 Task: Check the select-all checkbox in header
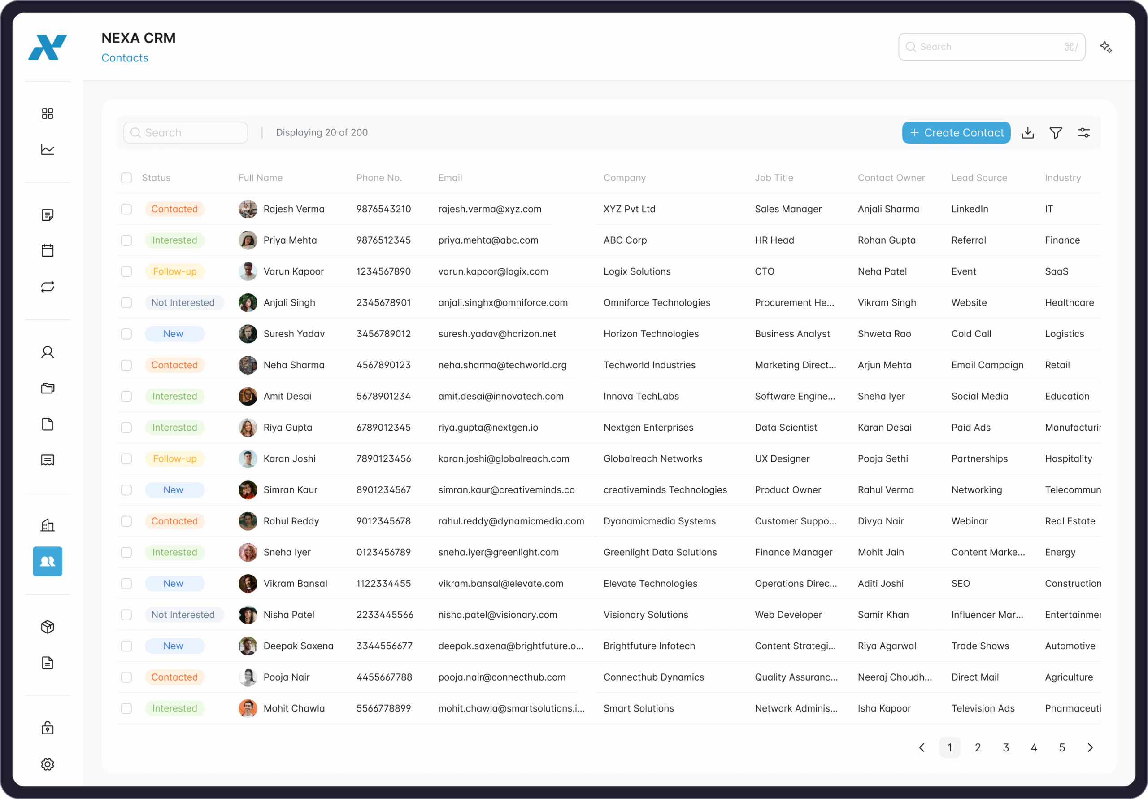click(126, 178)
